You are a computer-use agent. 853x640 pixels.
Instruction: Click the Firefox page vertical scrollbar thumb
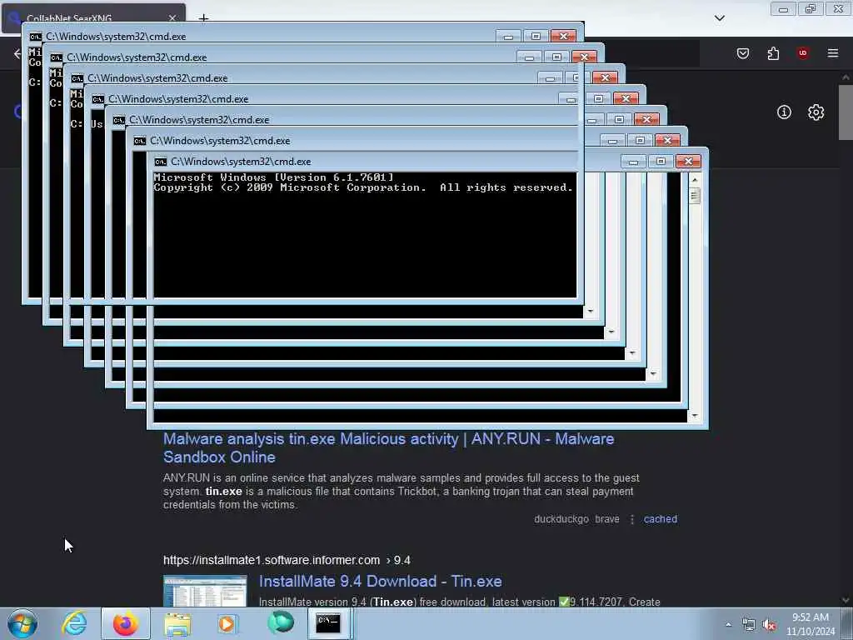[x=846, y=112]
